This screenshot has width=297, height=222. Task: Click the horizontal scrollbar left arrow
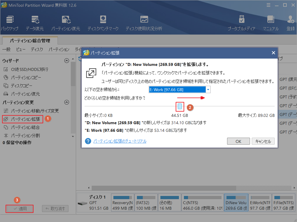tap(89, 188)
